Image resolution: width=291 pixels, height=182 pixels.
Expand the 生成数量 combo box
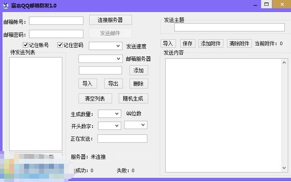click(x=110, y=114)
